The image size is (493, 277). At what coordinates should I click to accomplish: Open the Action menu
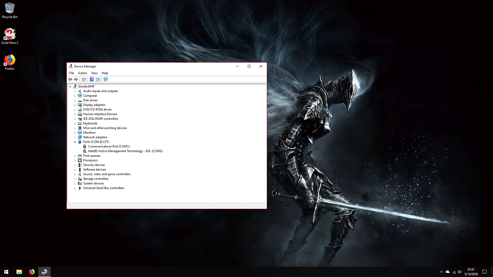tap(83, 73)
